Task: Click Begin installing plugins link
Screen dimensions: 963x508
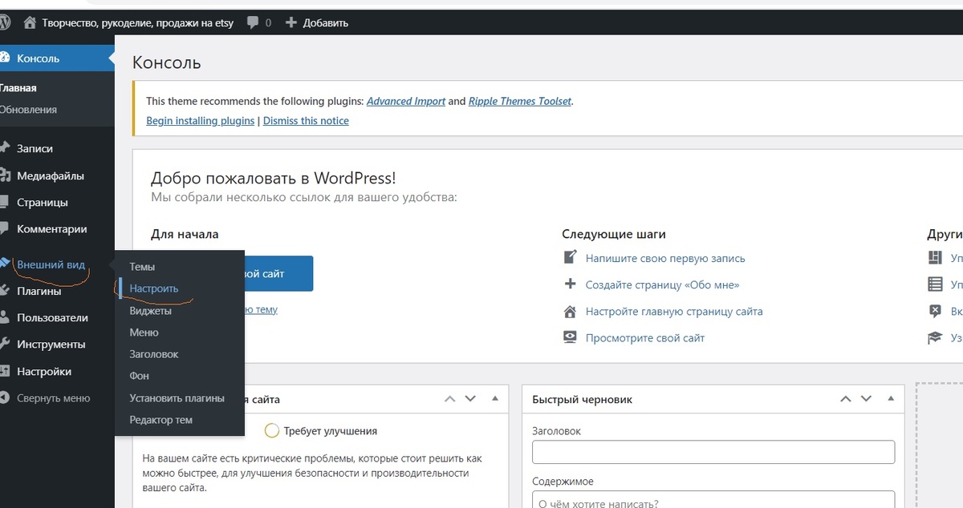Action: [x=201, y=120]
